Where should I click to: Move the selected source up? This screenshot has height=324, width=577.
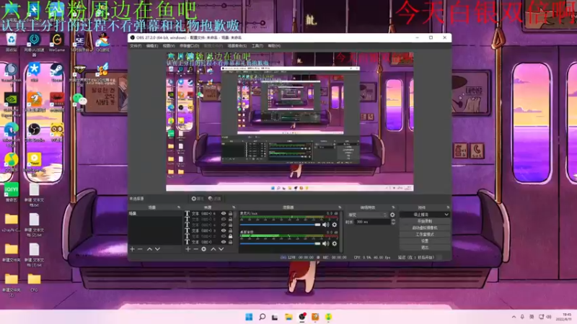pyautogui.click(x=213, y=249)
